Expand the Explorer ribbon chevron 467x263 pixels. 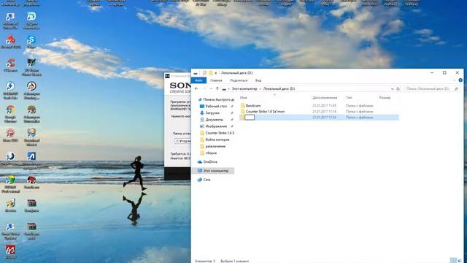pyautogui.click(x=455, y=80)
